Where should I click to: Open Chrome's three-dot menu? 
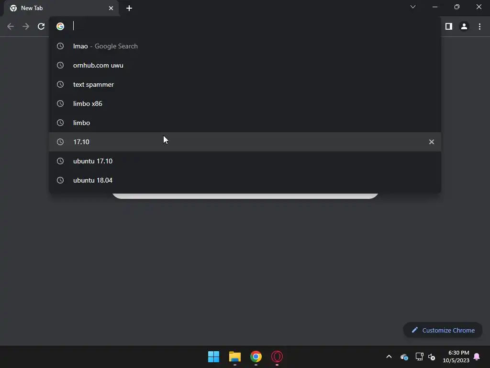coord(479,27)
